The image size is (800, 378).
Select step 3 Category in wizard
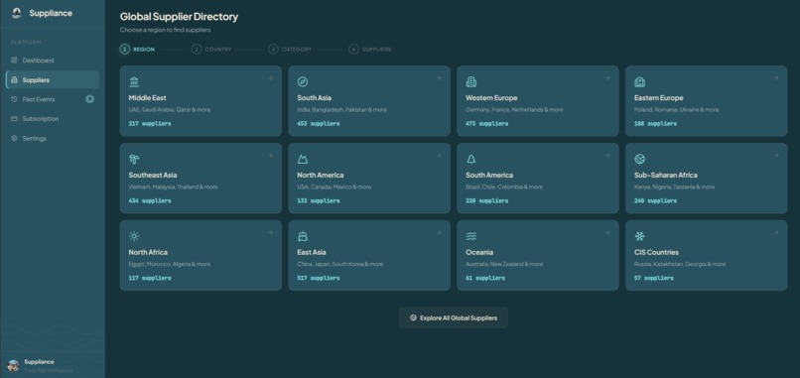290,50
